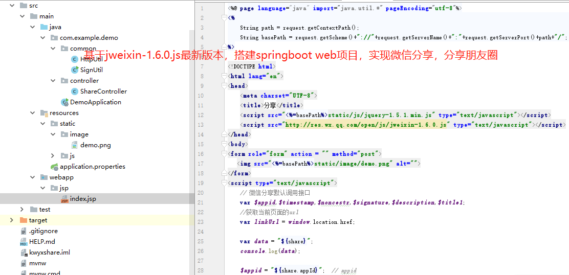Click the resources folder icon

pyautogui.click(x=44, y=113)
